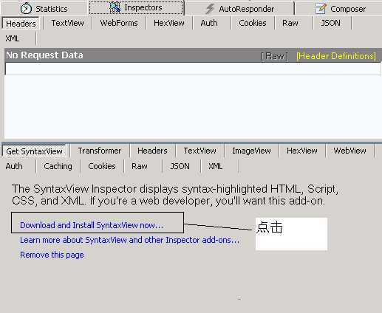Click the Statistics stopwatch icon
This screenshot has width=382, height=313.
point(26,8)
